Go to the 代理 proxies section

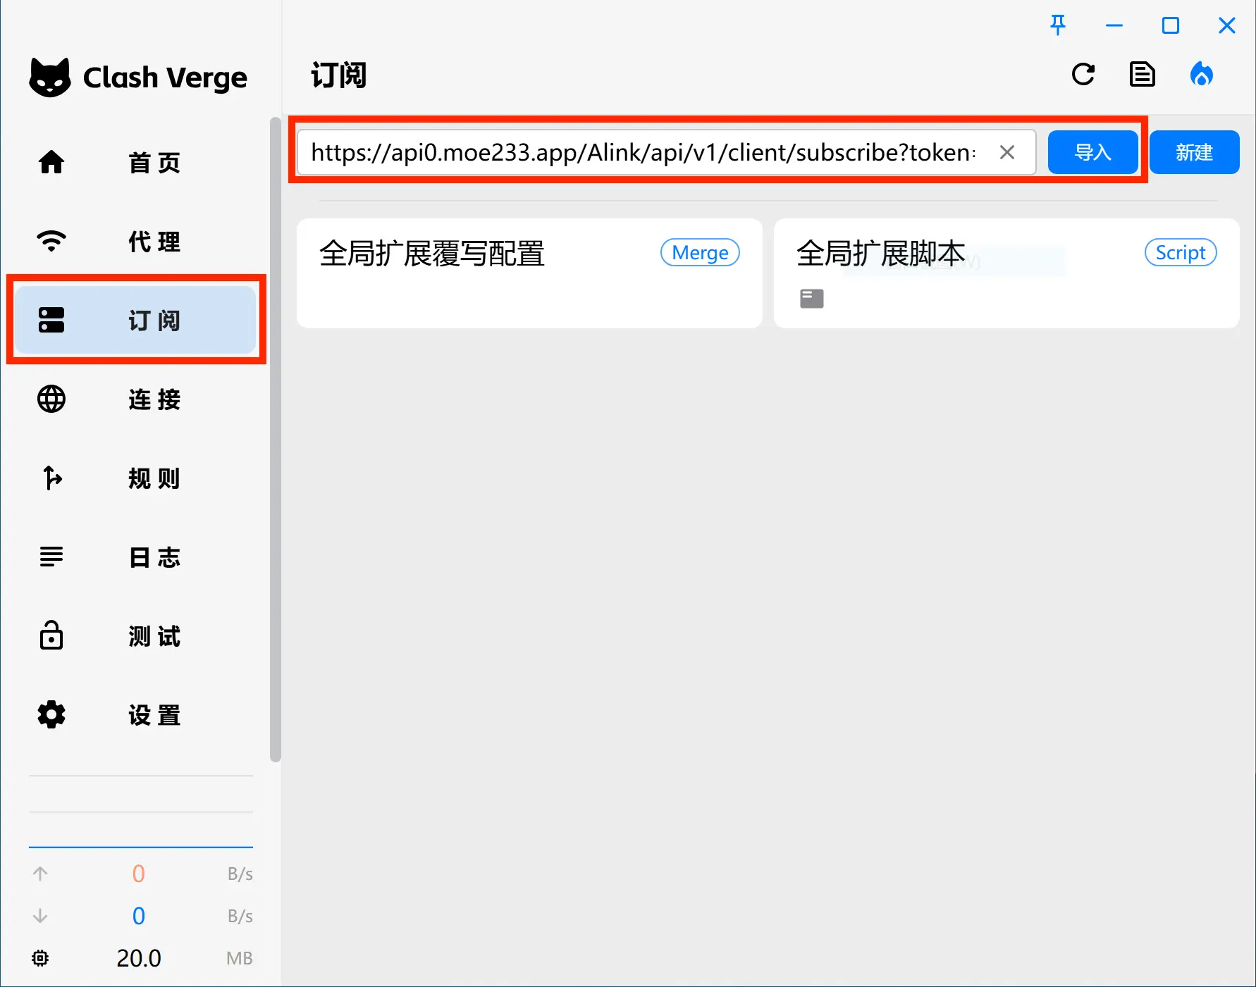pyautogui.click(x=135, y=242)
